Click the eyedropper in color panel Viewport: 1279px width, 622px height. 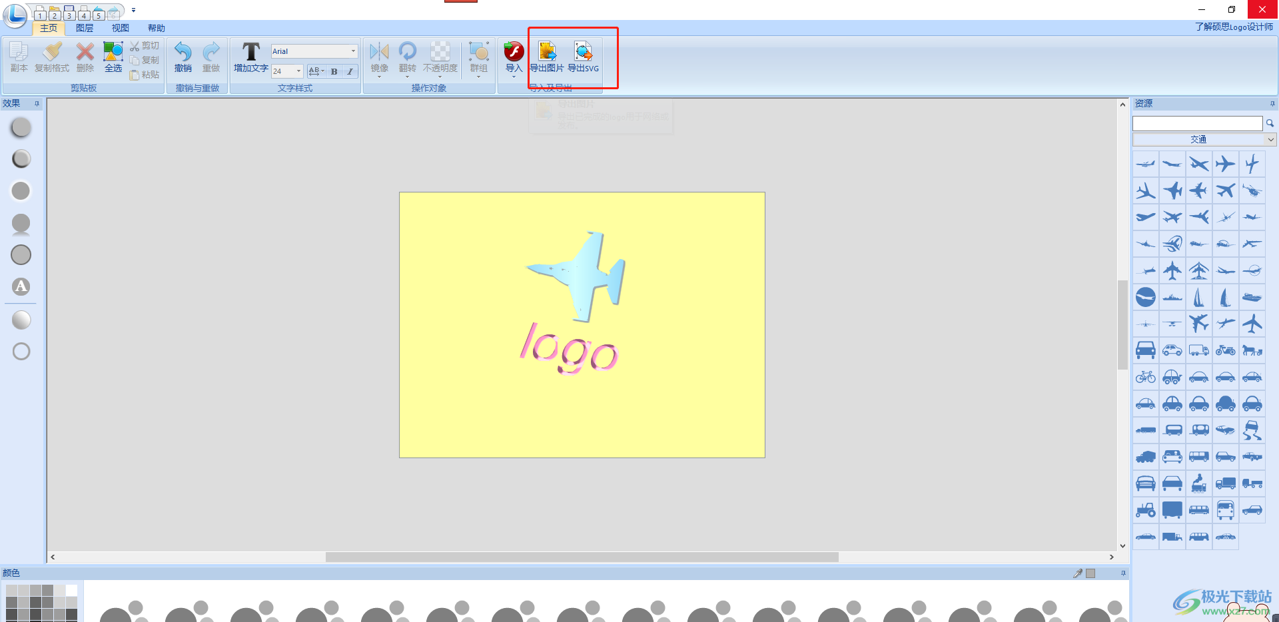pos(1078,573)
